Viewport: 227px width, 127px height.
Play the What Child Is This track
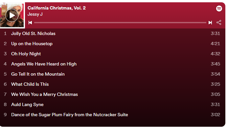tap(113, 84)
